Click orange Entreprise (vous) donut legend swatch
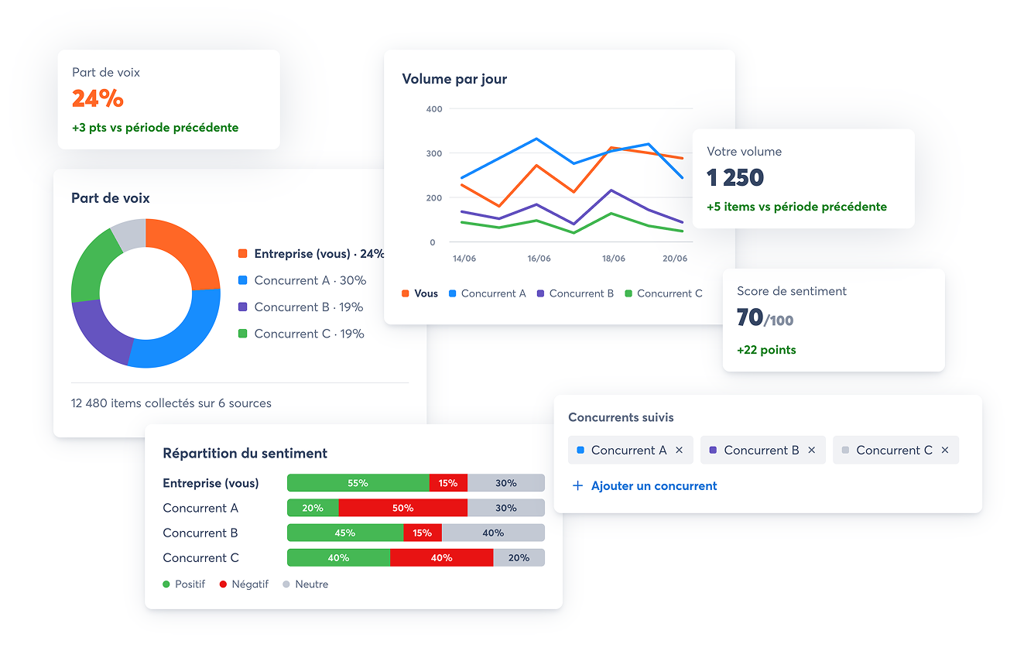Screen dimensions: 1017x658 click(x=243, y=254)
